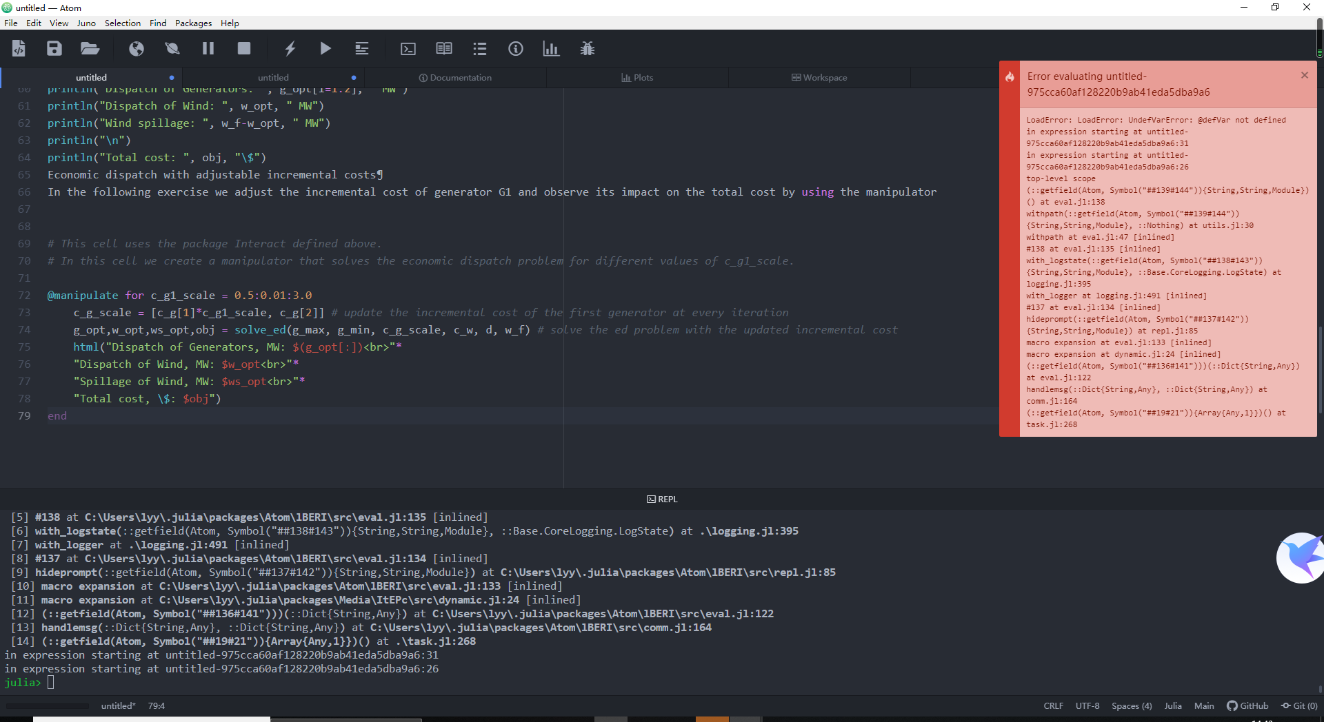Stop Julia with the square icon
The height and width of the screenshot is (722, 1324).
[x=244, y=48]
